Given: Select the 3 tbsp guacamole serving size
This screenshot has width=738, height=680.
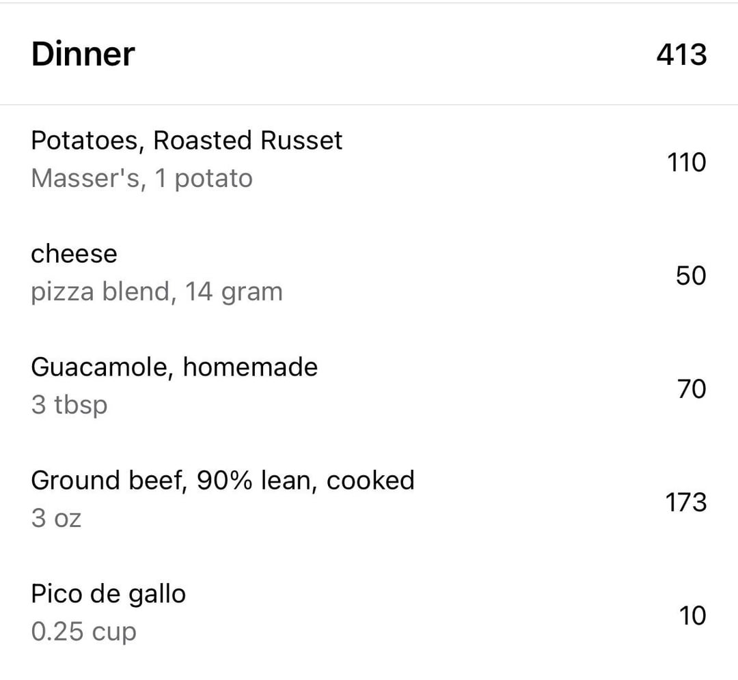Looking at the screenshot, I should click(x=69, y=405).
